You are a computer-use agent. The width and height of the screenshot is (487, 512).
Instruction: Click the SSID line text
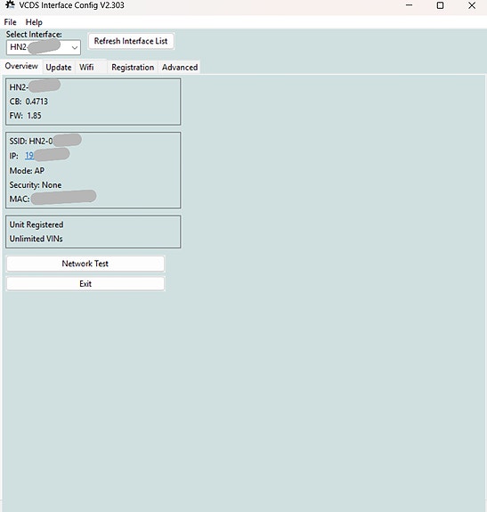(x=30, y=141)
